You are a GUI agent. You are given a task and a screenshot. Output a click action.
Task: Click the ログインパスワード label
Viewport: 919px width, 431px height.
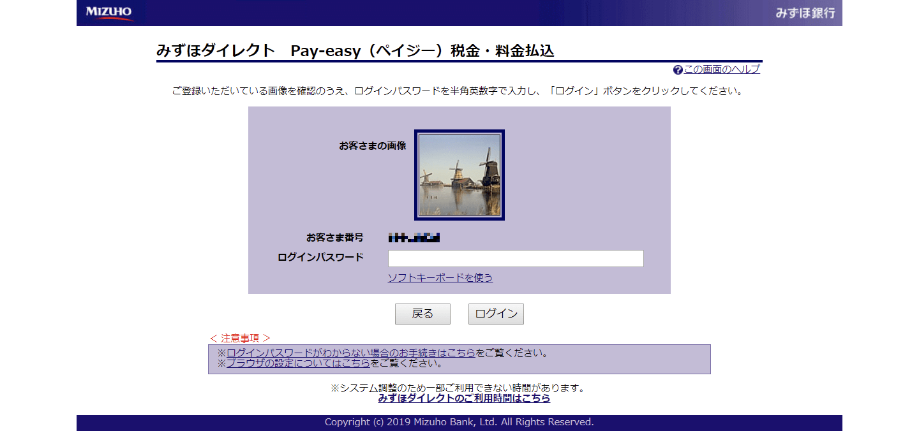(x=320, y=258)
